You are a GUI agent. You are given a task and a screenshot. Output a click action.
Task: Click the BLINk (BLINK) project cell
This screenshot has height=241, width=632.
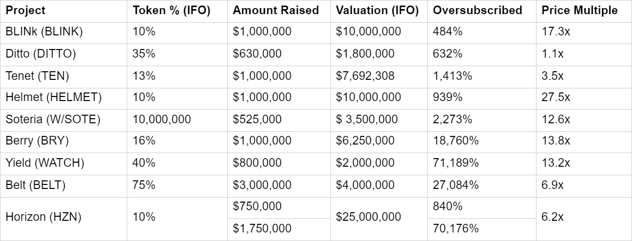44,32
